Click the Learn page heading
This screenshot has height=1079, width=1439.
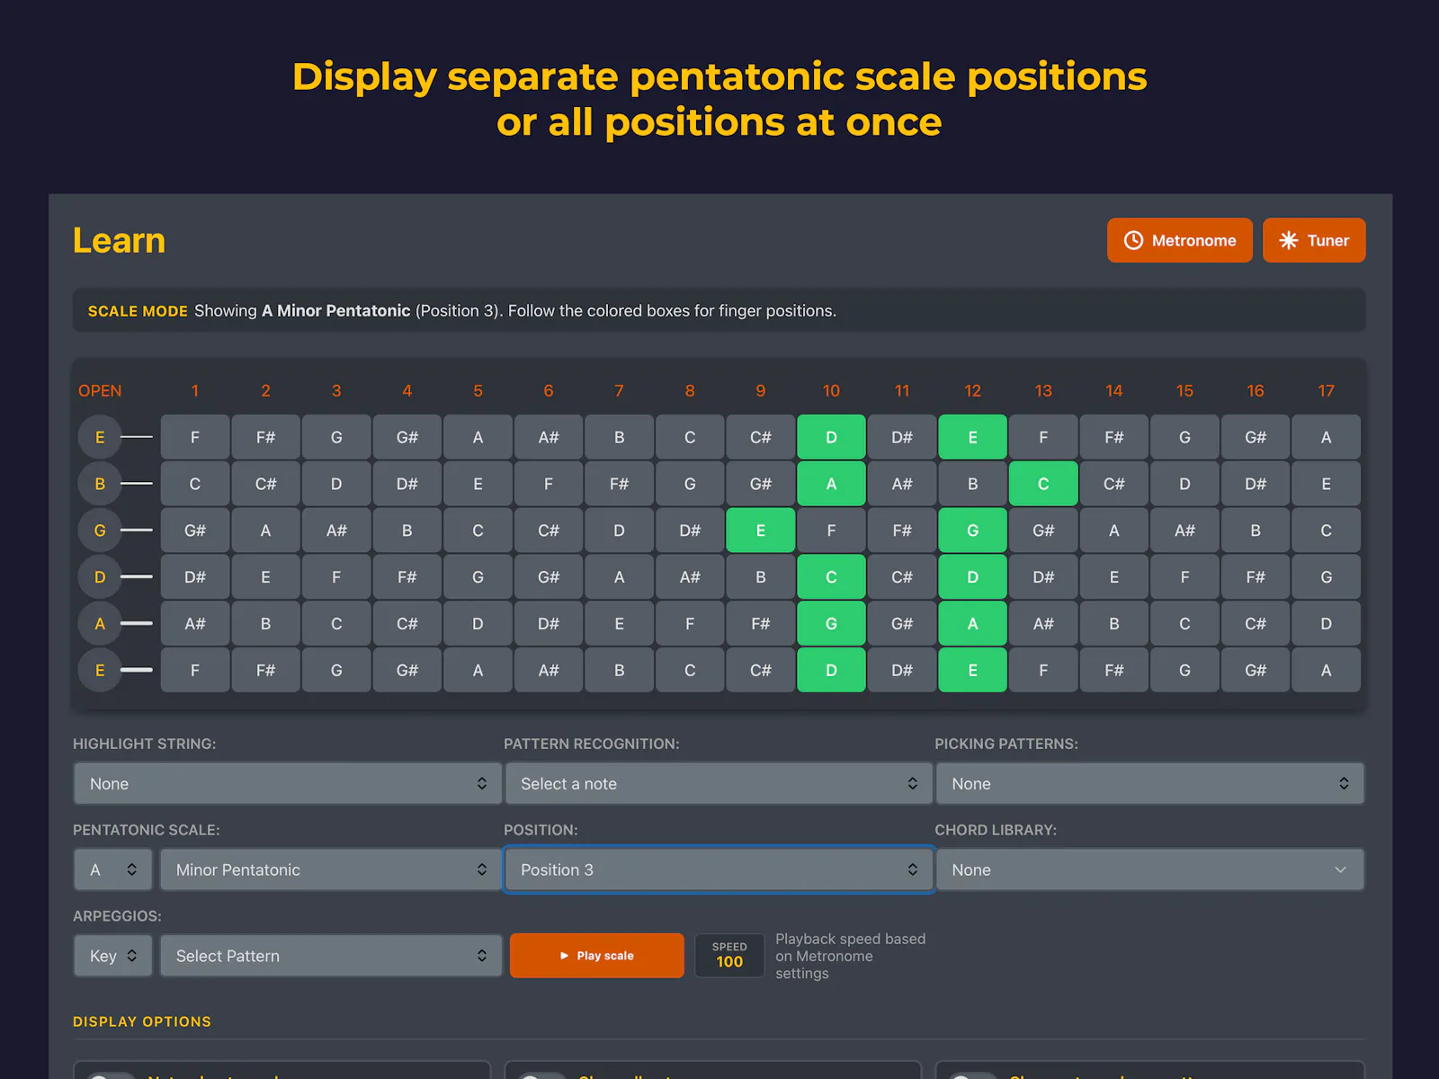[x=119, y=240]
